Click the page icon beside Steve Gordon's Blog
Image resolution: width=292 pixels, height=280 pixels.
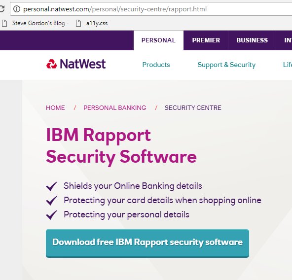tap(4, 23)
